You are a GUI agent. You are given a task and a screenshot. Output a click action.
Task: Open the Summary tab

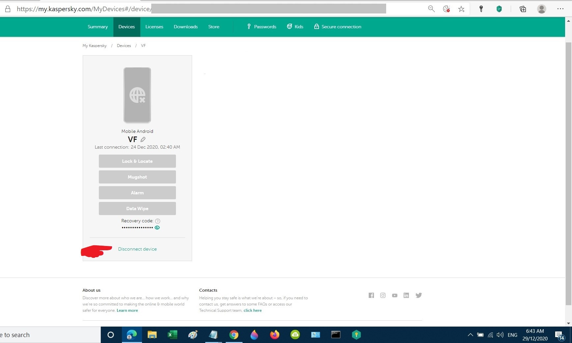pos(98,27)
